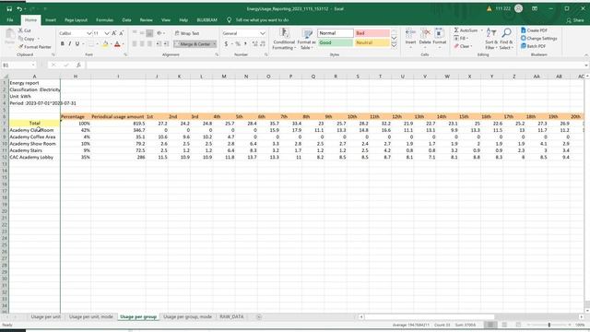Expand the cell styles gallery

coord(394,45)
